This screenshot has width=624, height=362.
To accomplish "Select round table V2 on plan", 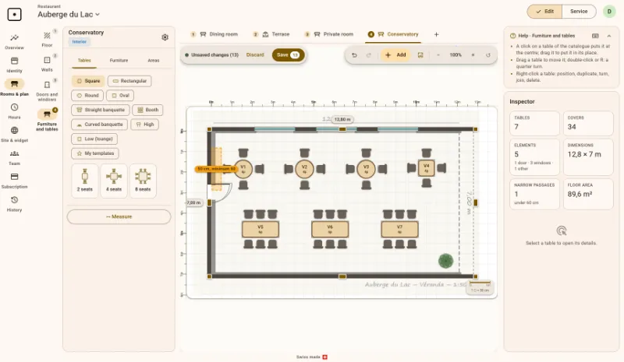I will pos(304,169).
